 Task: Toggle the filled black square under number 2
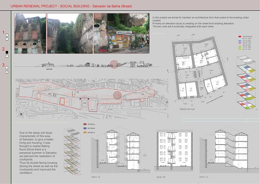click(x=7, y=52)
